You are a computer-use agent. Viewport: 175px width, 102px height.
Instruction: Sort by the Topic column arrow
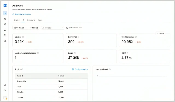[x=22, y=76]
